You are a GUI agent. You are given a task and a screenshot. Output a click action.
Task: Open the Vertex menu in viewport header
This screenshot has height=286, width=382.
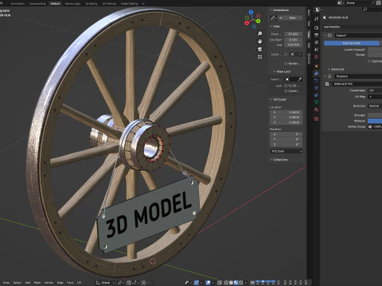tap(49, 283)
